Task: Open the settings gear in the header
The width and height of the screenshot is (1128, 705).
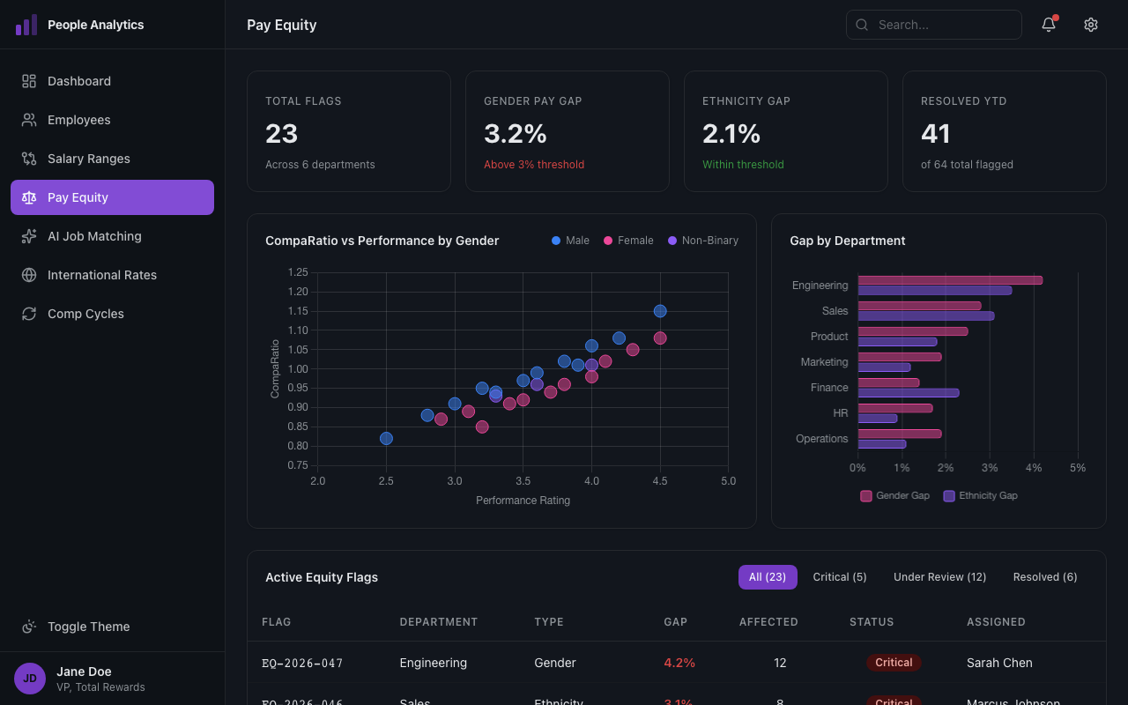Action: (x=1091, y=25)
